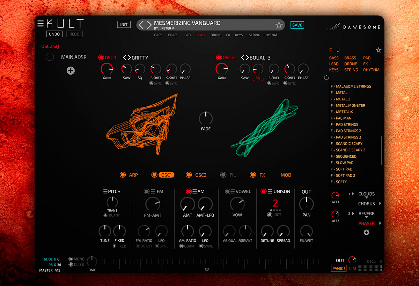Enable the MONO option
The height and width of the screenshot is (286, 419).
(71, 259)
